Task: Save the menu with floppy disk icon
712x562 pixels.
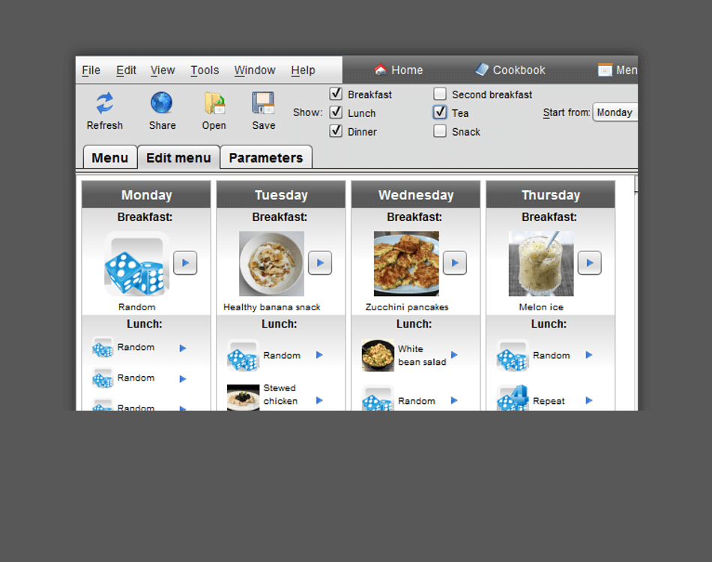Action: pyautogui.click(x=263, y=103)
